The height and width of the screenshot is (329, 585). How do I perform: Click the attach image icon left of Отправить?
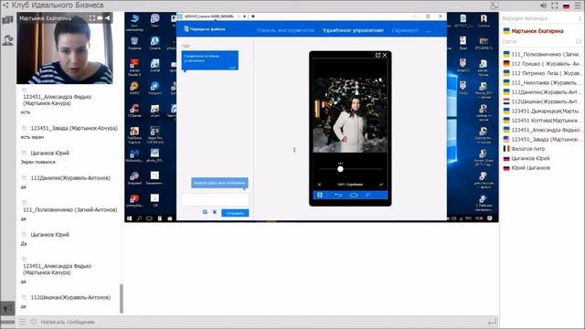point(205,212)
